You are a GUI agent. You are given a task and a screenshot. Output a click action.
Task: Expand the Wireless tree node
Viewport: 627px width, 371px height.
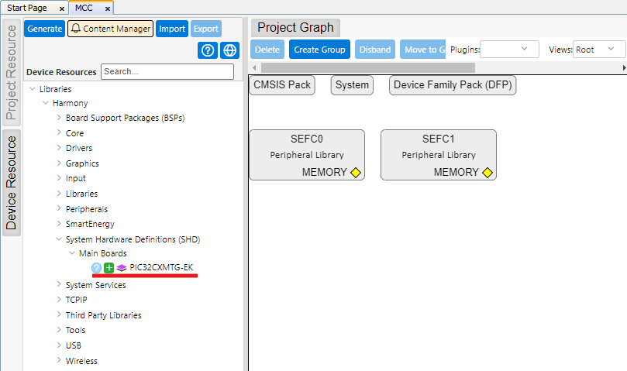click(59, 361)
